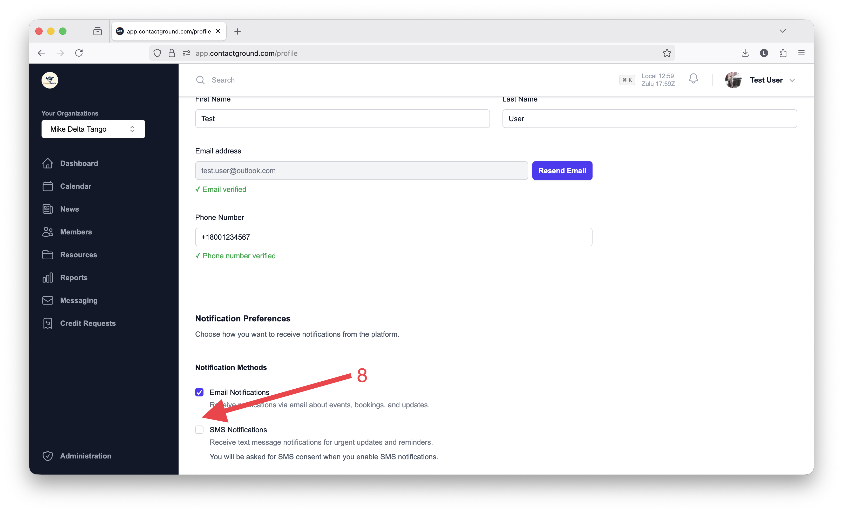
Task: Disable Email Notifications
Action: pos(199,392)
